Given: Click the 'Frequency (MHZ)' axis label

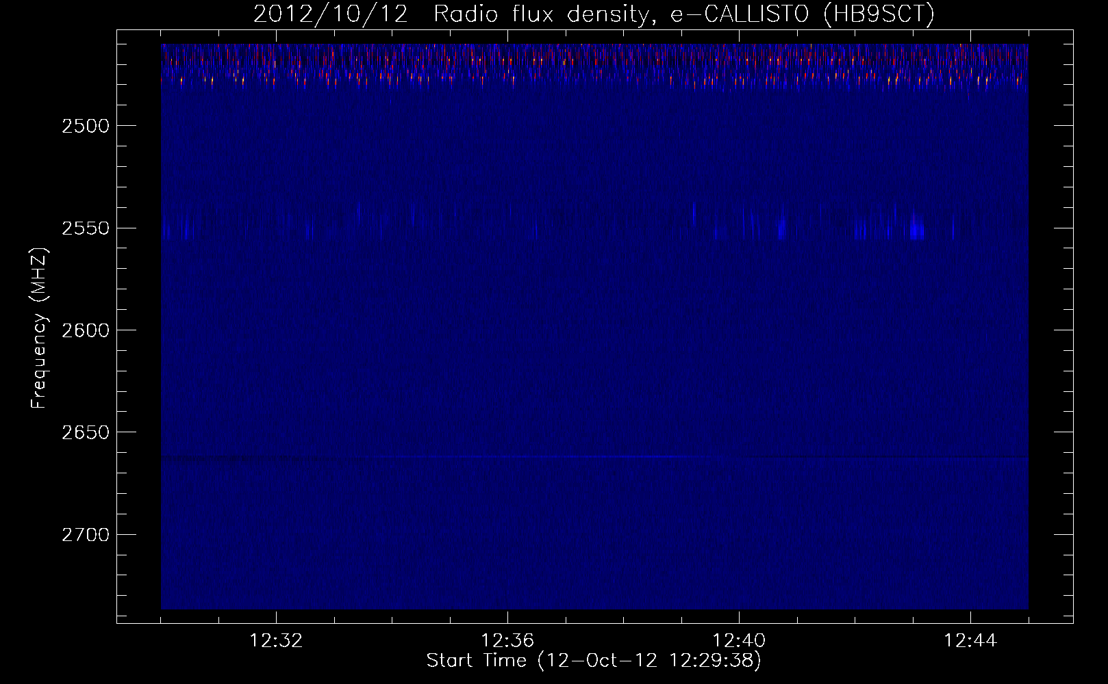Looking at the screenshot, I should pyautogui.click(x=39, y=328).
